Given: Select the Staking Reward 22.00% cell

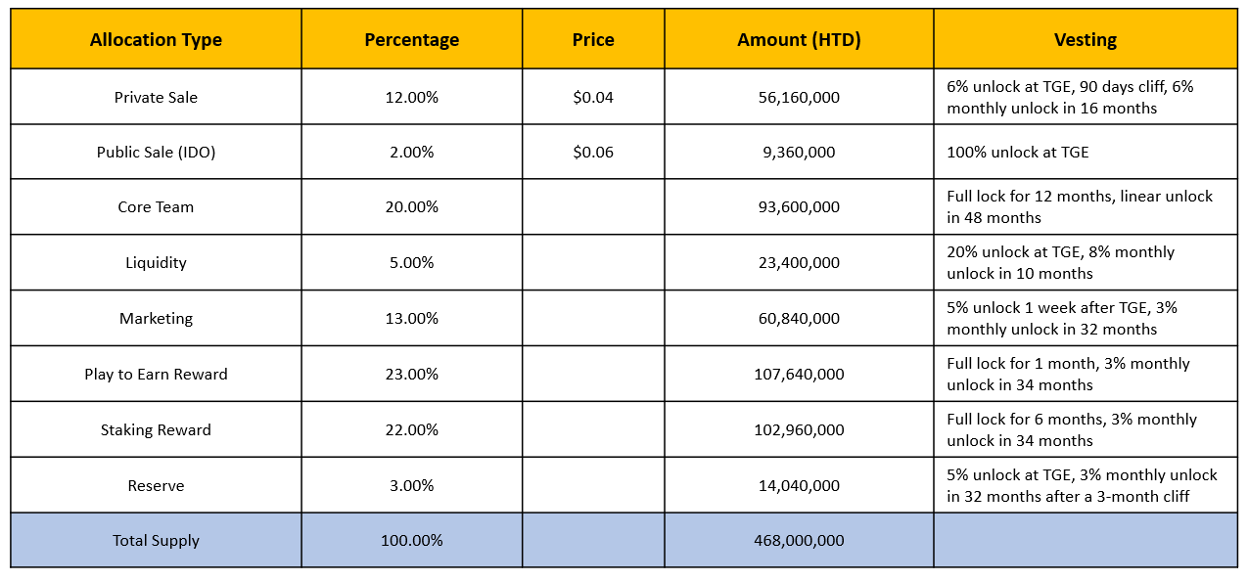Looking at the screenshot, I should pos(412,429).
